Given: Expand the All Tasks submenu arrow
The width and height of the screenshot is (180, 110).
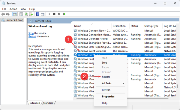Looking at the screenshot, I should 123,83.
